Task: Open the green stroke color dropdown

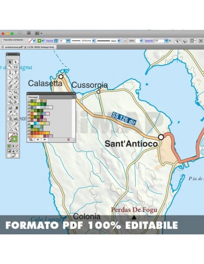Action: coord(43,41)
